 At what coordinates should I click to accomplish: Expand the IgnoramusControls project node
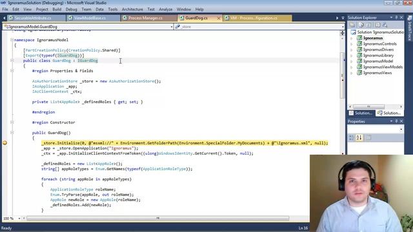coord(352,44)
